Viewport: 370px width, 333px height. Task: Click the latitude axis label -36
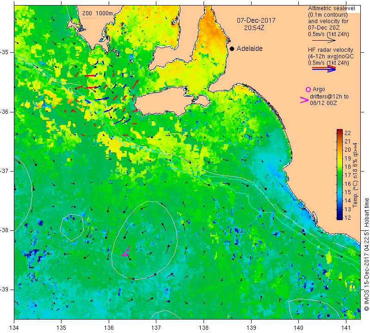(5, 111)
